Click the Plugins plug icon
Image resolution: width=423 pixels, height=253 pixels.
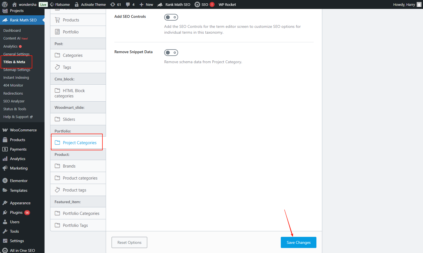[x=5, y=212]
